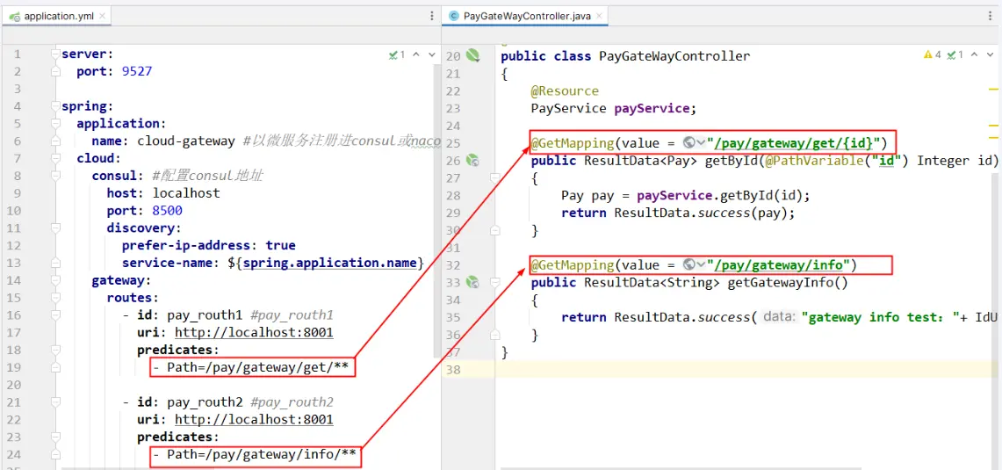Place the cursor on empty line 38 in Java editor
The height and width of the screenshot is (470, 1002).
pyautogui.click(x=703, y=370)
